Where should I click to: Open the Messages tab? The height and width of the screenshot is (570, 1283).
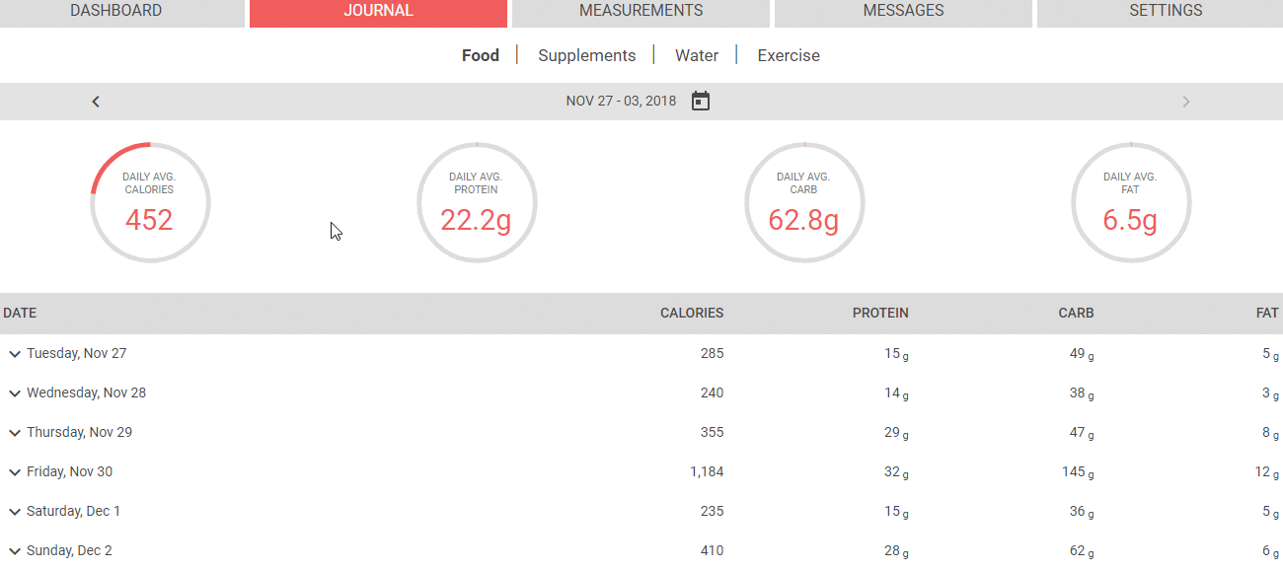(903, 12)
